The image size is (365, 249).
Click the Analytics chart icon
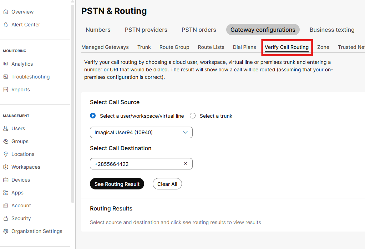6,64
